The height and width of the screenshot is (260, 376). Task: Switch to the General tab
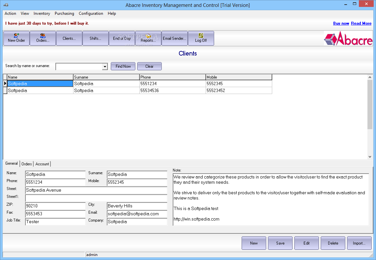[11, 163]
